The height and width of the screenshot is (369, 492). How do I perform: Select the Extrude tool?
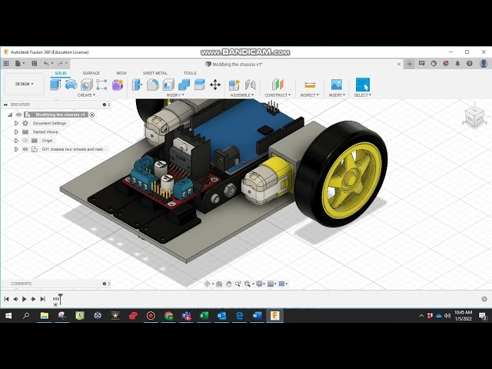(x=55, y=85)
